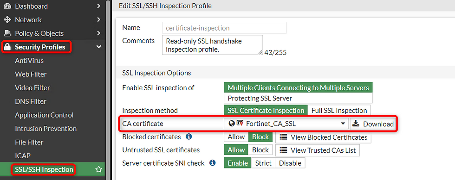Favorite SSL/SSH Inspection with star icon
Screen dimensions: 455x180
pyautogui.click(x=98, y=169)
